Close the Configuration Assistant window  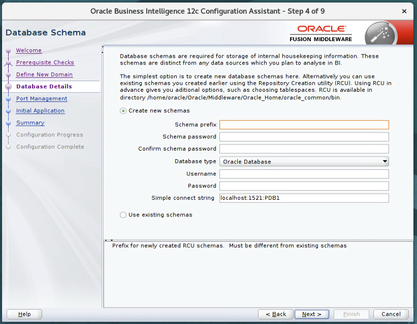[x=404, y=11]
